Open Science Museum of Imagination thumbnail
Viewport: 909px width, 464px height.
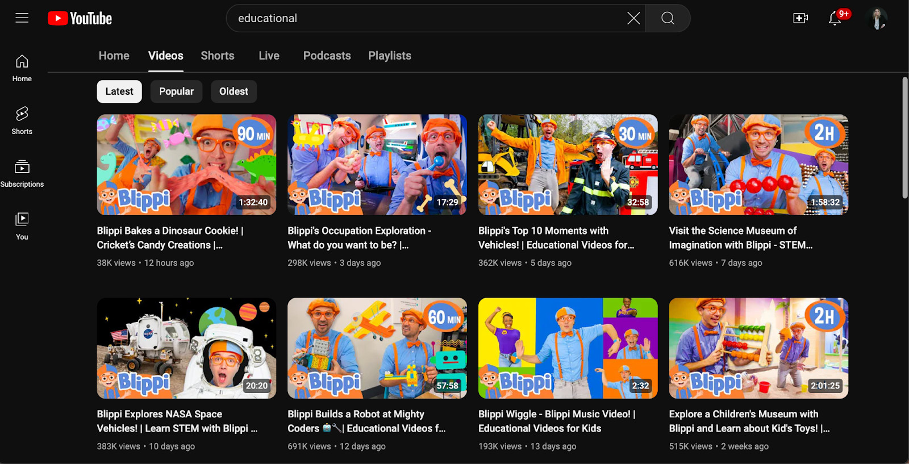click(758, 165)
